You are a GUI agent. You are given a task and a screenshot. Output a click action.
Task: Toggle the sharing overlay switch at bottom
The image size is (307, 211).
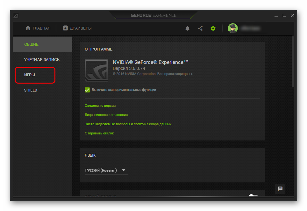tap(253, 195)
